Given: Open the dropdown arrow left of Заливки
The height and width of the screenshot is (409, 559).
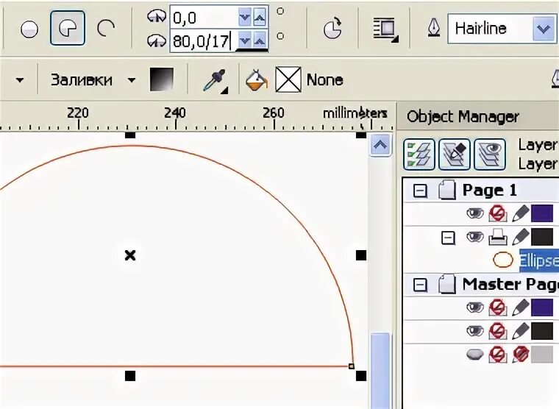Looking at the screenshot, I should pyautogui.click(x=20, y=80).
